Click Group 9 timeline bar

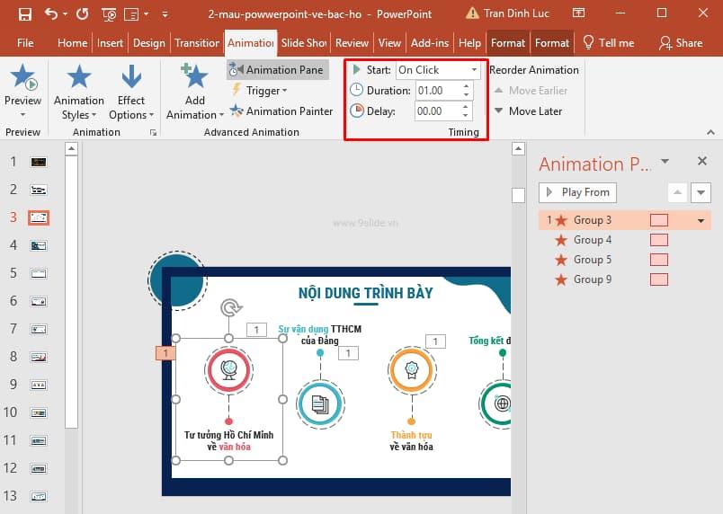[659, 279]
